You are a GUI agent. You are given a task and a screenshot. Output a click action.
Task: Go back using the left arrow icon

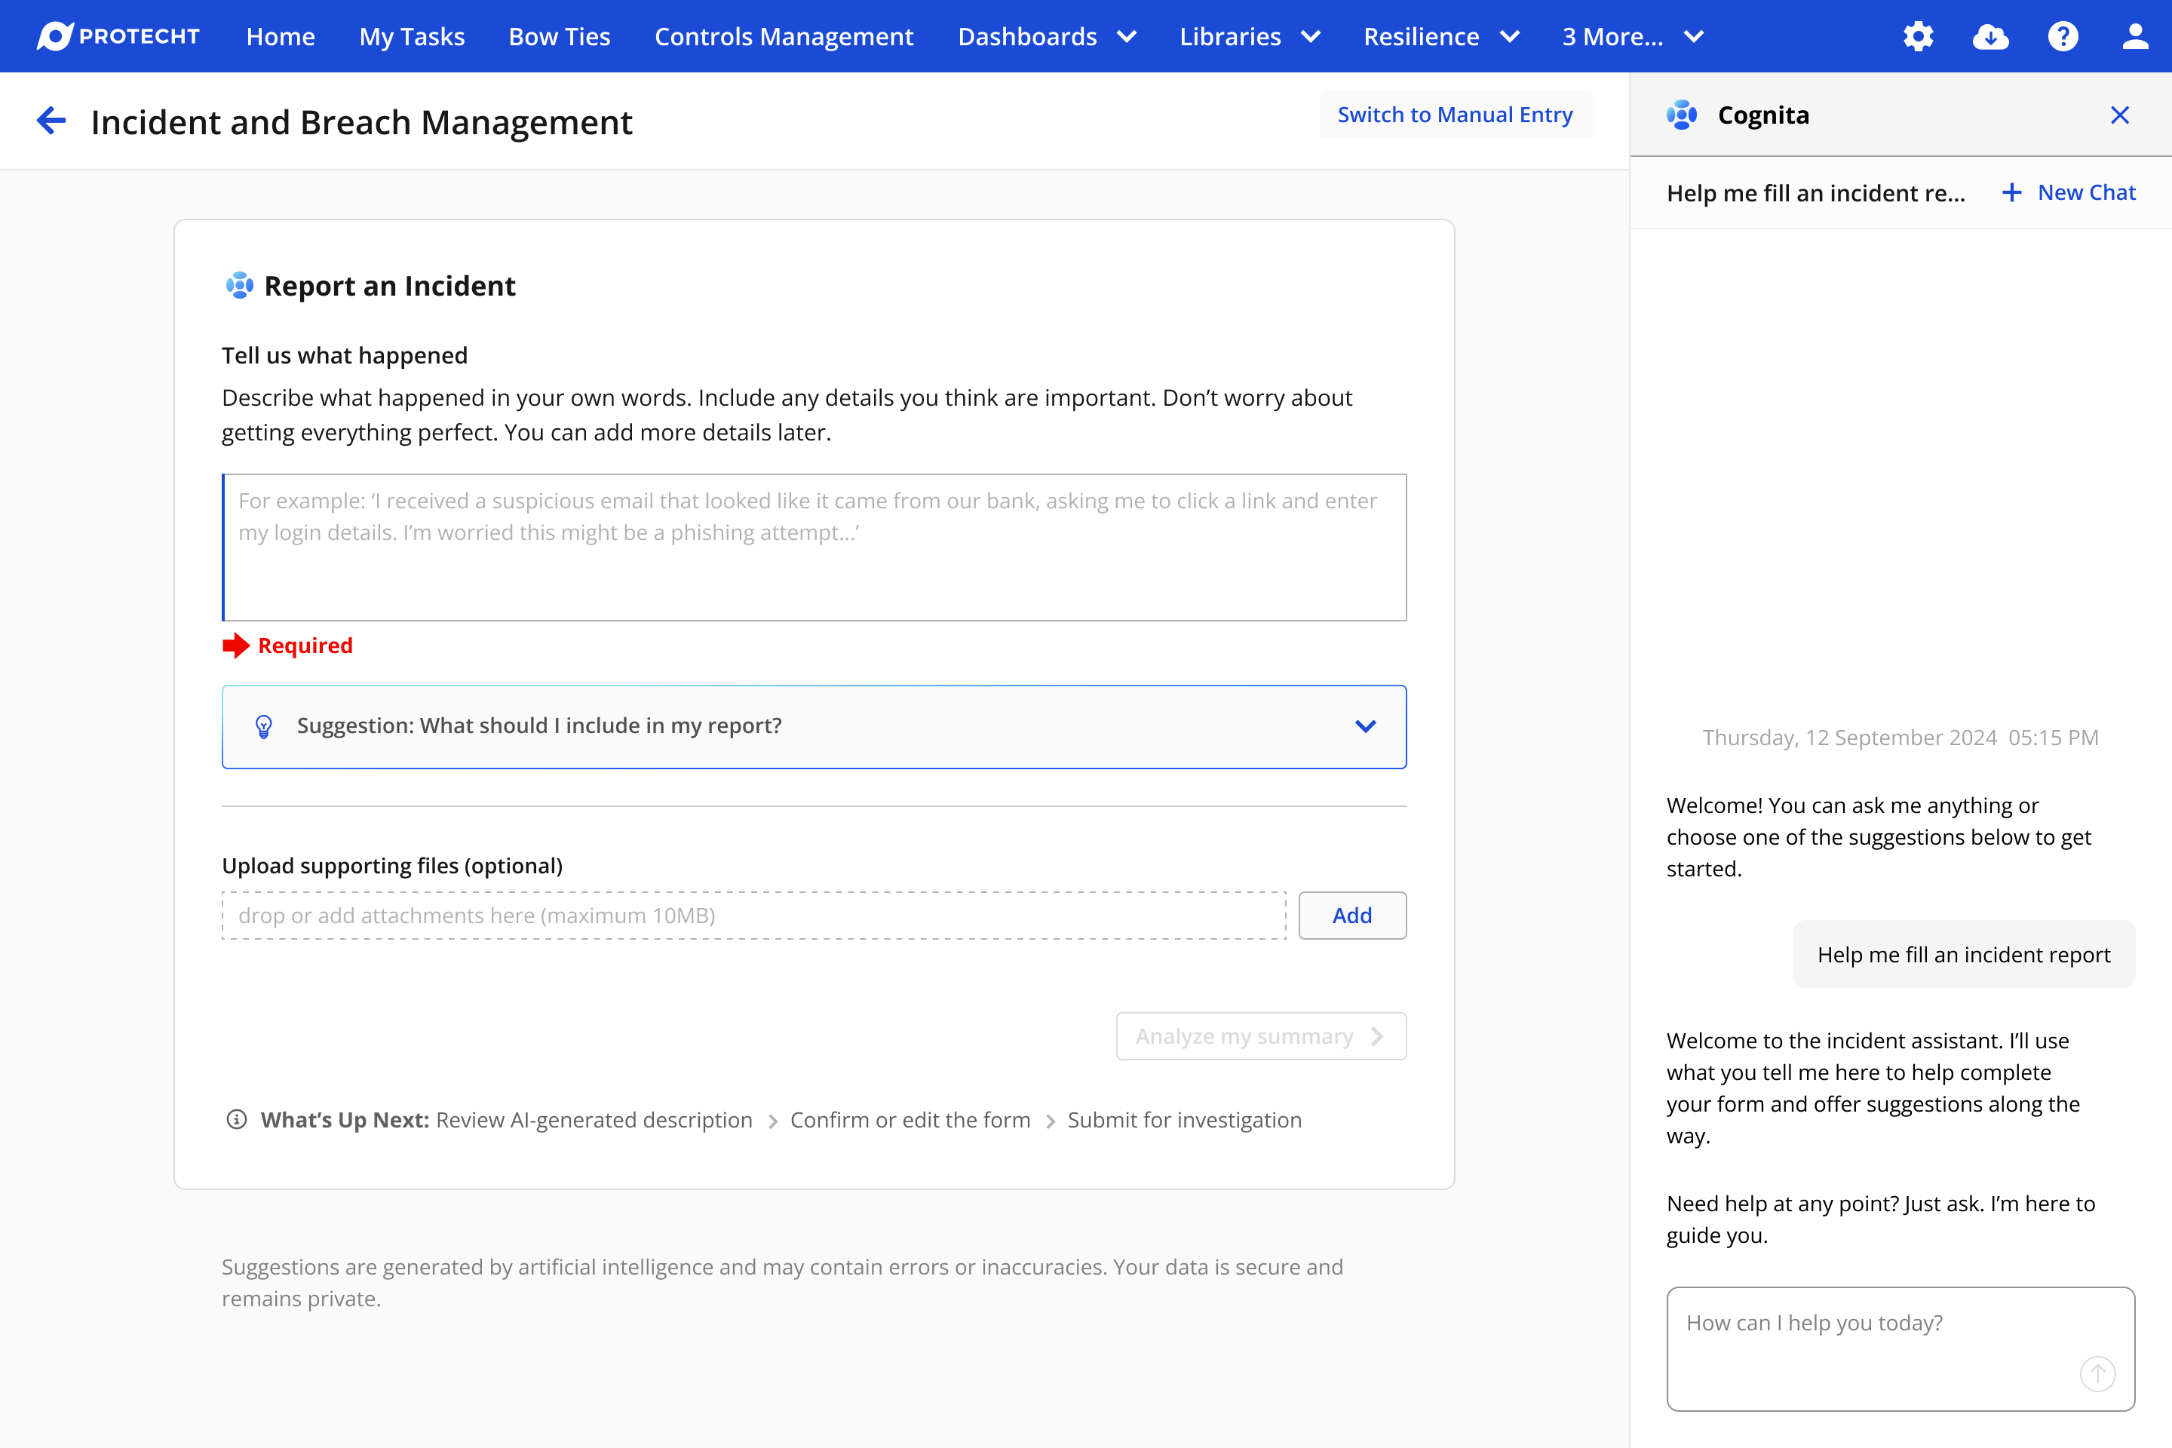(x=51, y=121)
